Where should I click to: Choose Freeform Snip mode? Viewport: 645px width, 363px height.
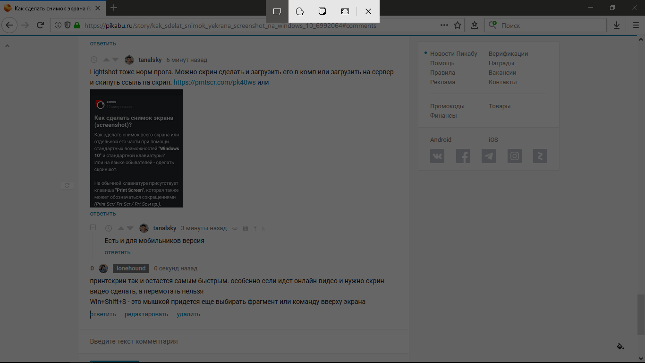click(300, 11)
